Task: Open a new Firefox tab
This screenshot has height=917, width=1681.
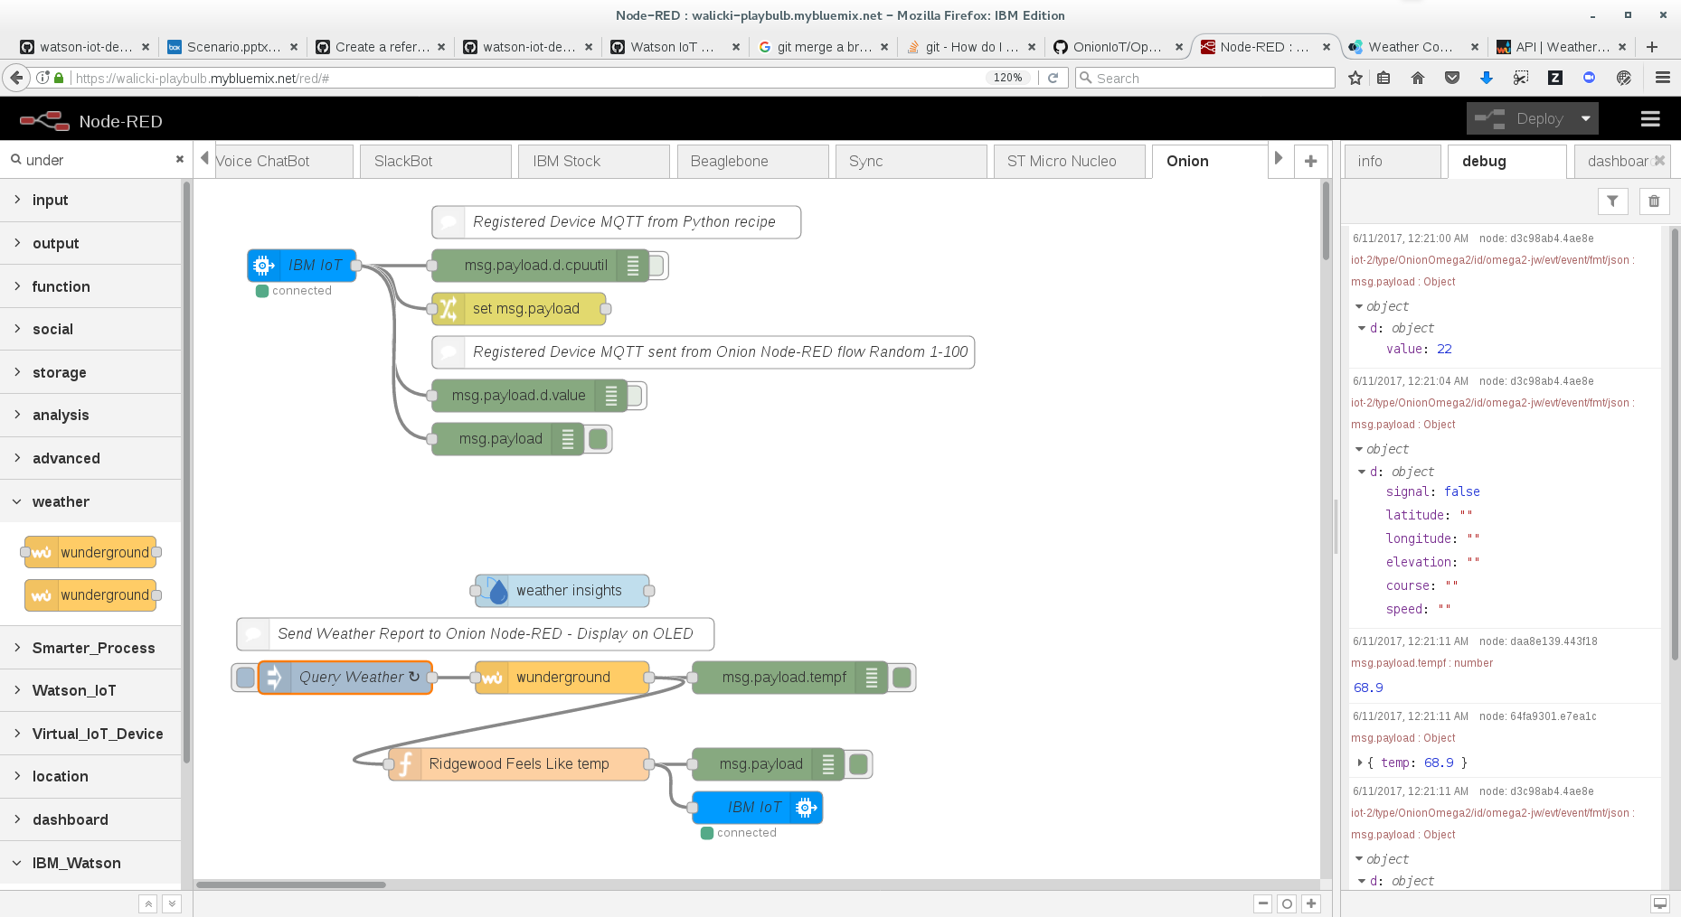Action: tap(1652, 47)
